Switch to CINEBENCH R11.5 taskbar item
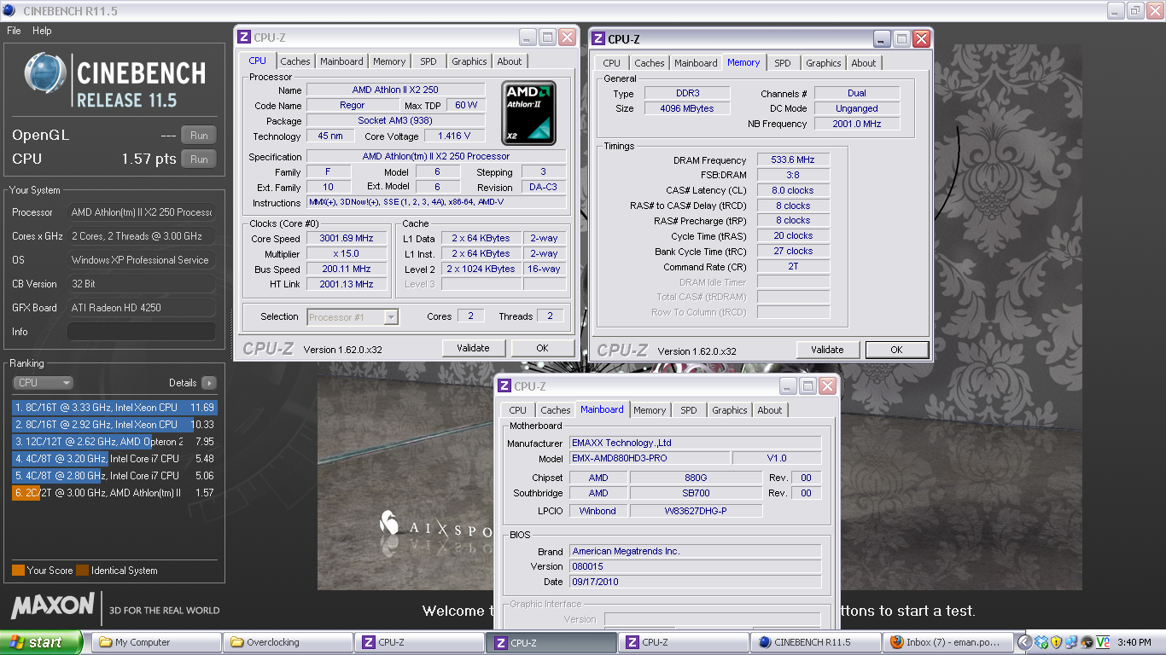This screenshot has height=655, width=1166. (x=815, y=642)
